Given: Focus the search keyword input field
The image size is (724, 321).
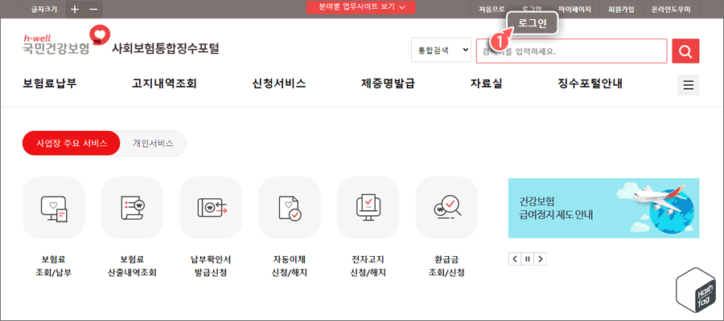Looking at the screenshot, I should [x=572, y=51].
